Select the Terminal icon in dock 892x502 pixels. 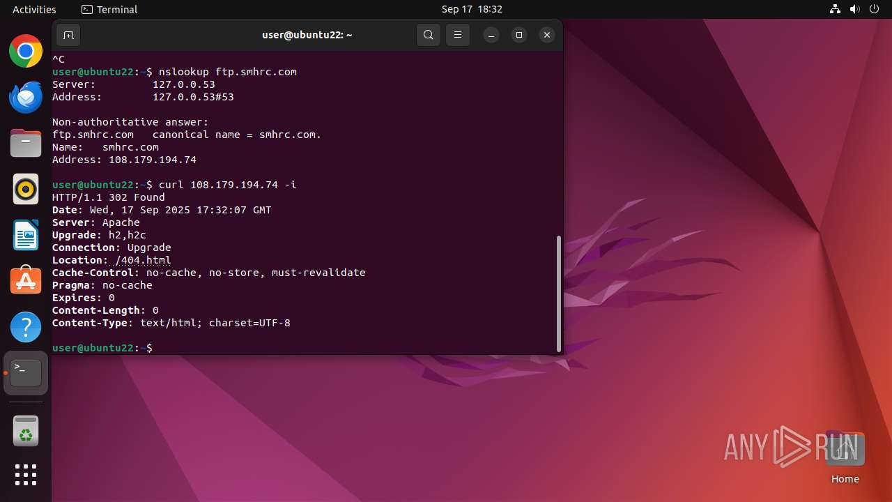pyautogui.click(x=26, y=373)
